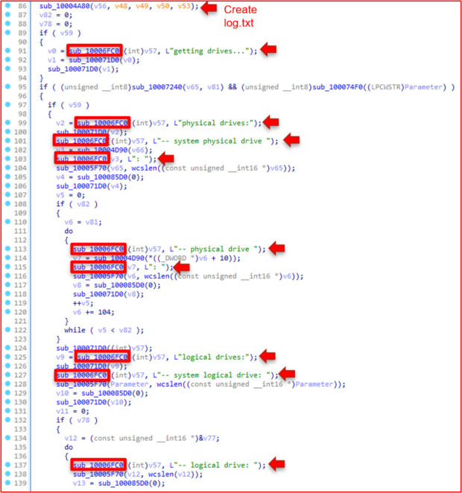This screenshot has width=462, height=493.
Task: Toggle breakpoint dot beside line 87
Action: click(x=8, y=14)
